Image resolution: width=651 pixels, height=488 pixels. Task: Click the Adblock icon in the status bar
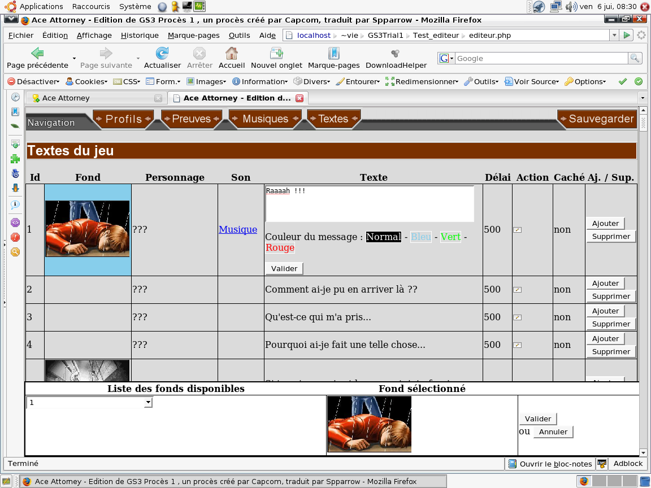pyautogui.click(x=602, y=464)
